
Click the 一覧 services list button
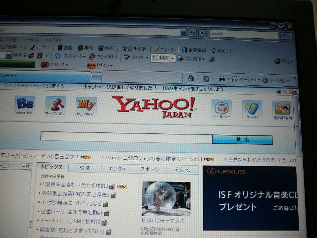click(x=26, y=167)
